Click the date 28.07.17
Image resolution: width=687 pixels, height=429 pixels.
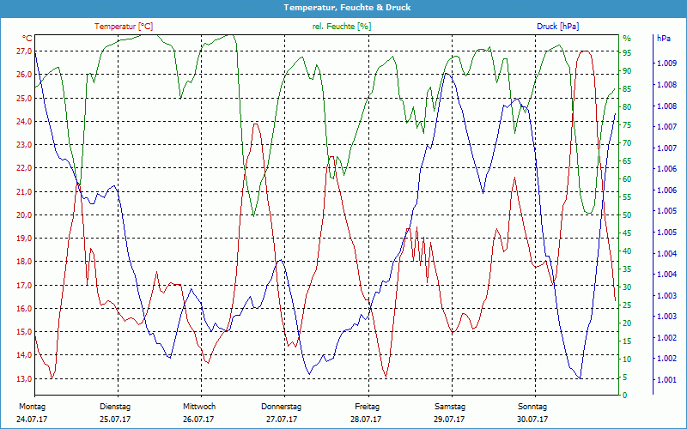pyautogui.click(x=366, y=420)
